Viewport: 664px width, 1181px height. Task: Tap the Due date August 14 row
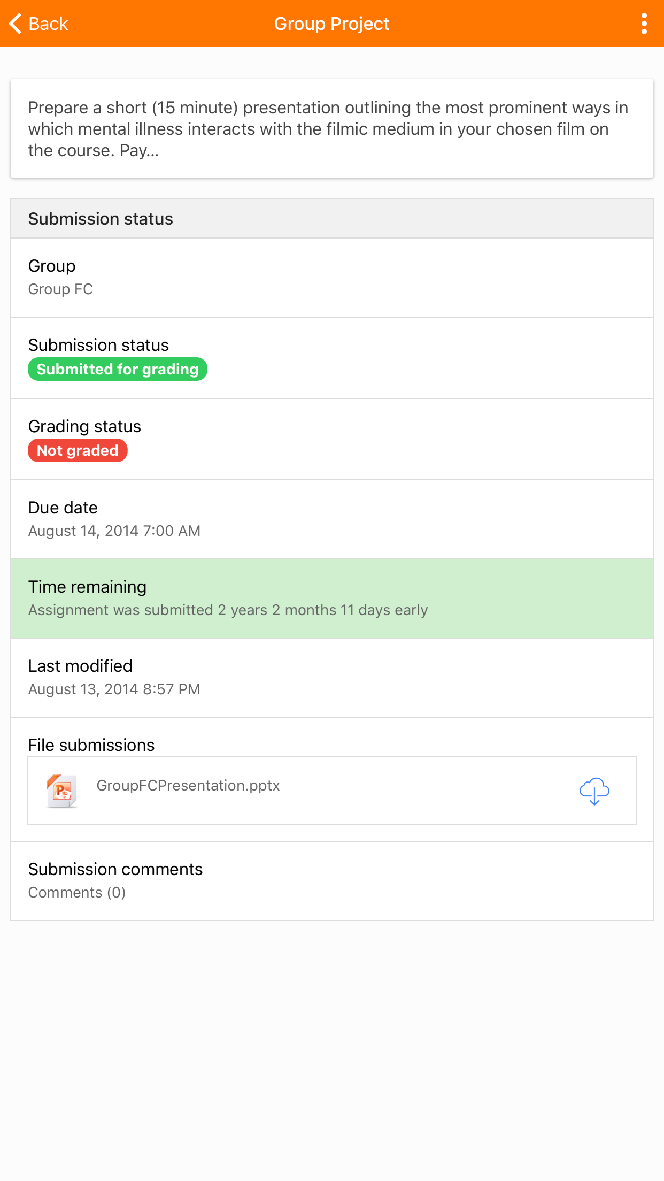(x=331, y=519)
